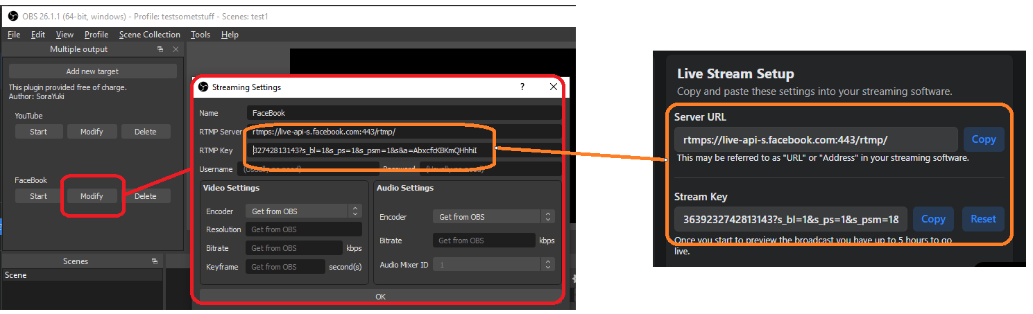Open the Audio Mixer ID dropdown

pyautogui.click(x=494, y=265)
